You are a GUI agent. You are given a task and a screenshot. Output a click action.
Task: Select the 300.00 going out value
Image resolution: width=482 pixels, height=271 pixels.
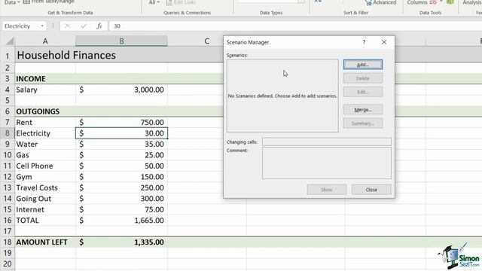pos(121,199)
